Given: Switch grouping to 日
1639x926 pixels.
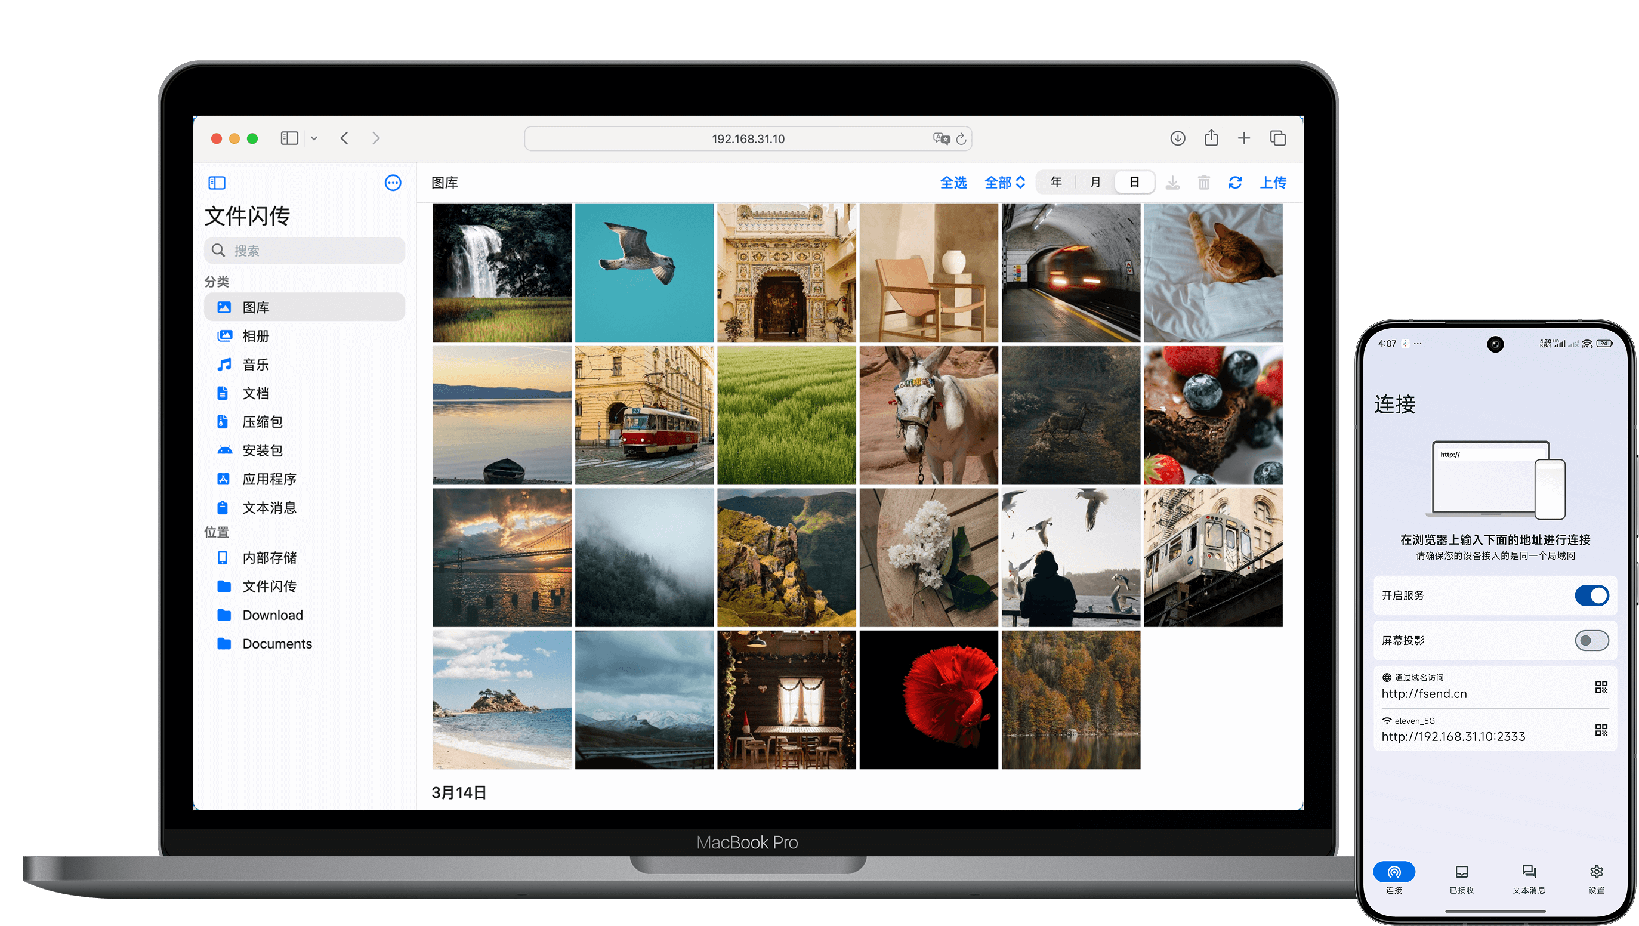Looking at the screenshot, I should pos(1134,183).
